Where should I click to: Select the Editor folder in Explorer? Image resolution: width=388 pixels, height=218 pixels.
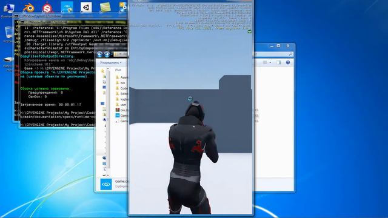tap(122, 94)
